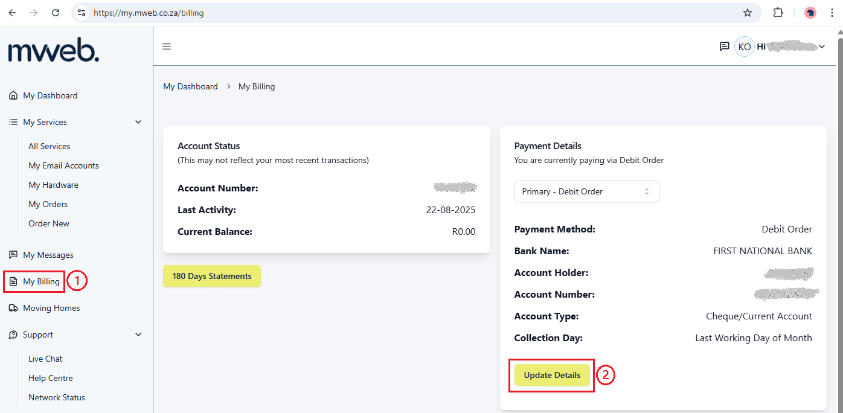Open 180 Days Statements

[211, 276]
